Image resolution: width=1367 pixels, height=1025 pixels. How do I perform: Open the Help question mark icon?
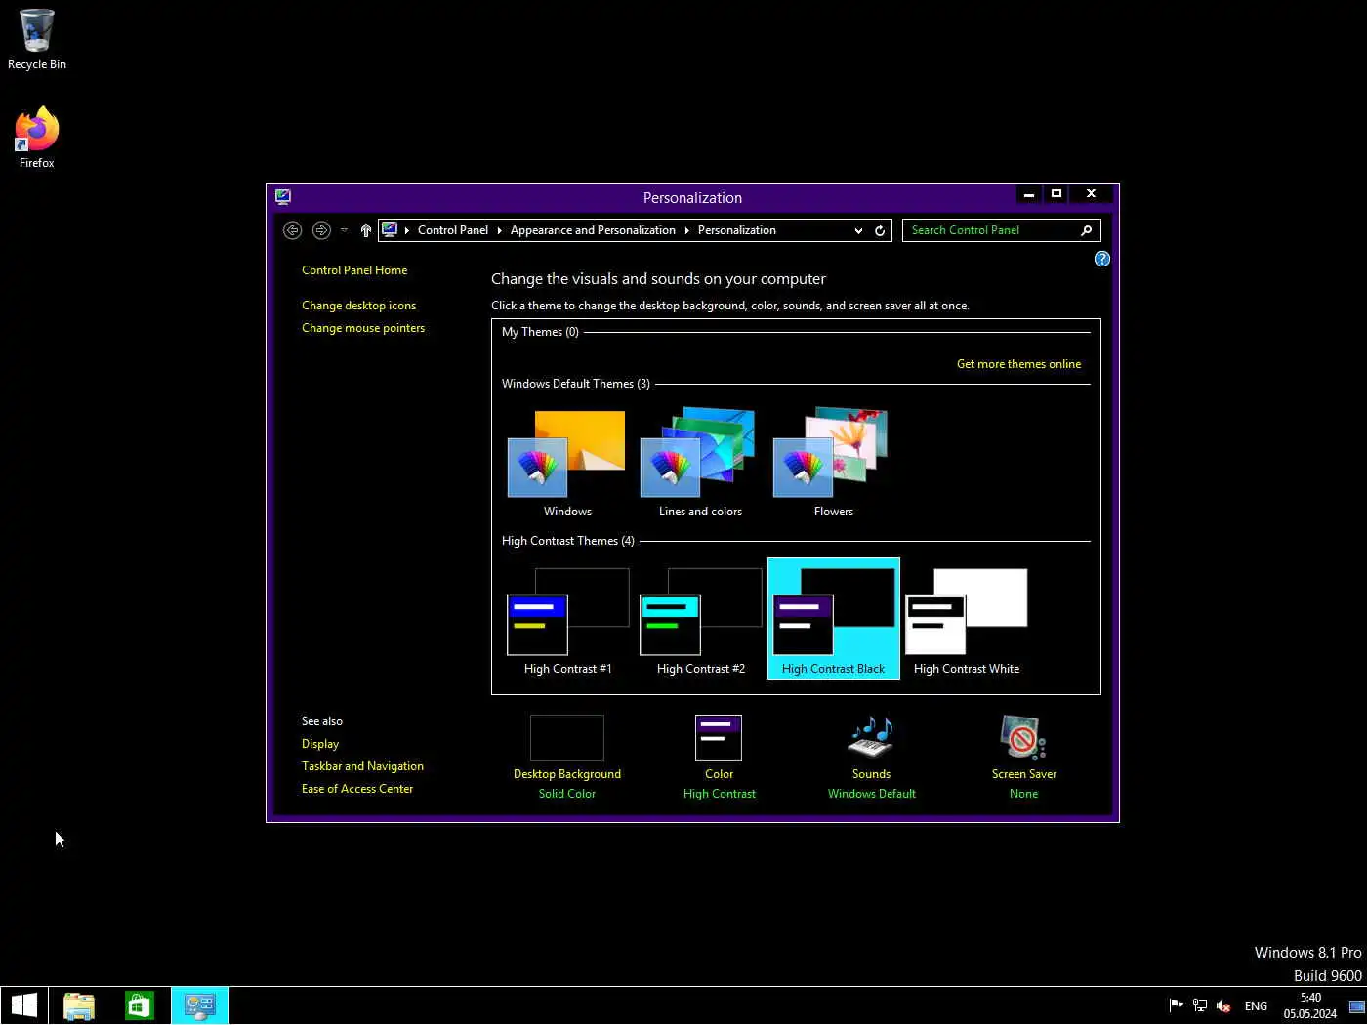(x=1102, y=259)
